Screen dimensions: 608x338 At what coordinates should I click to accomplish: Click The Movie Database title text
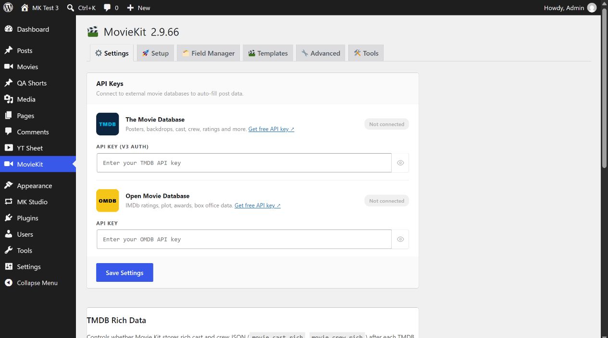(155, 120)
